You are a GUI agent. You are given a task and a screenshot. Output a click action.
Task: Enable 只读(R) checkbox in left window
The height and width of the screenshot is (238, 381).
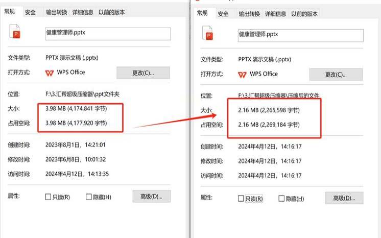(x=48, y=197)
